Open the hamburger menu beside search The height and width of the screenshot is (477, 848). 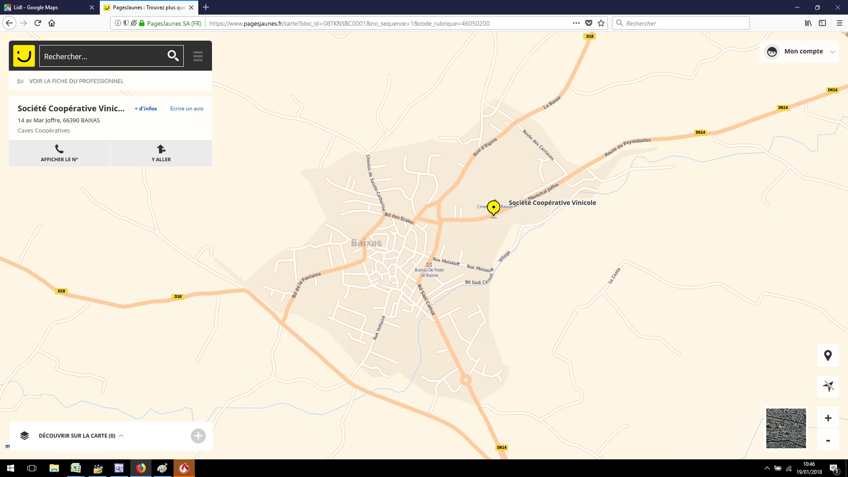pyautogui.click(x=198, y=56)
